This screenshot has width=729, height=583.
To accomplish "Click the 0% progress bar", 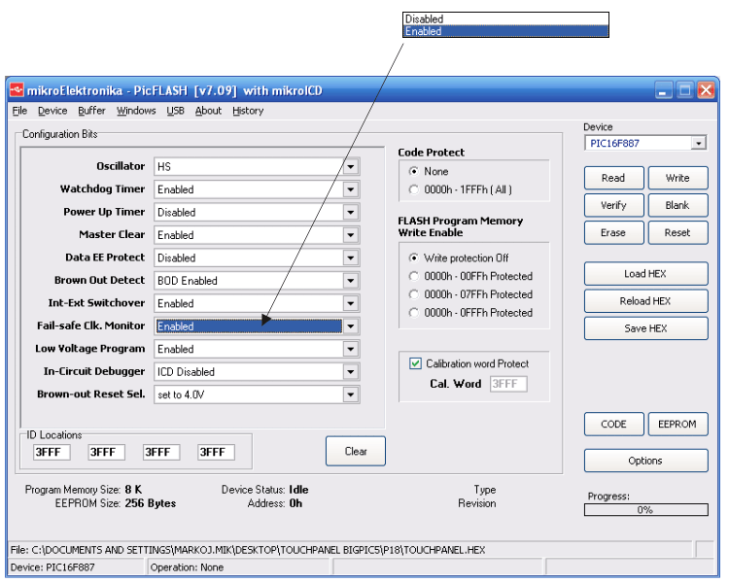I will [x=645, y=510].
